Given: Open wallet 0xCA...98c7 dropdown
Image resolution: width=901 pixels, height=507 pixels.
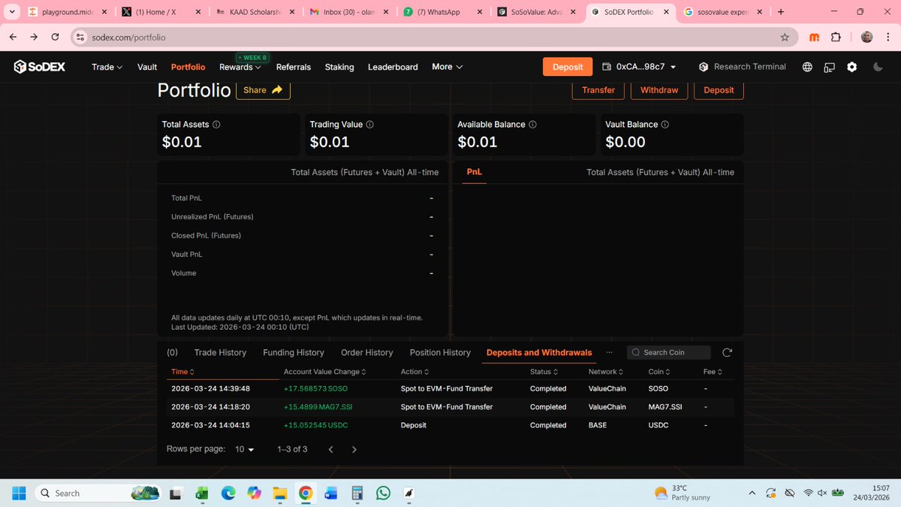Looking at the screenshot, I should [x=639, y=67].
